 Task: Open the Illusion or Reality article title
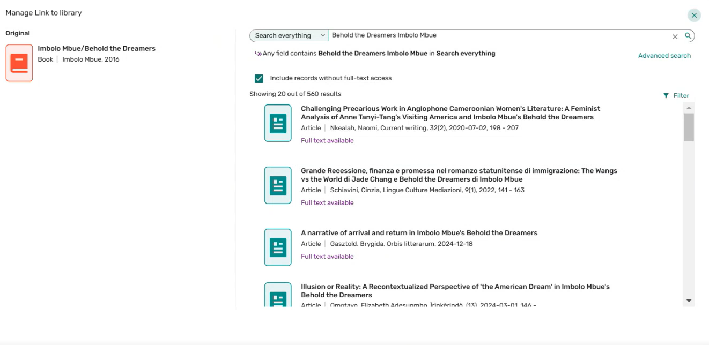(x=455, y=291)
